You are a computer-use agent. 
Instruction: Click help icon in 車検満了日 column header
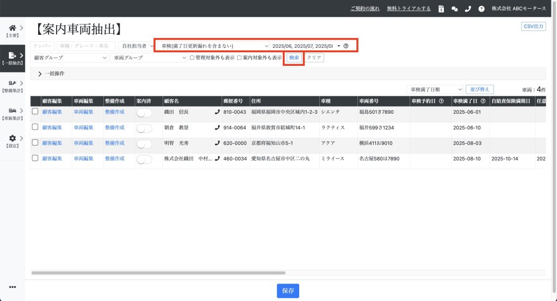[x=483, y=101]
